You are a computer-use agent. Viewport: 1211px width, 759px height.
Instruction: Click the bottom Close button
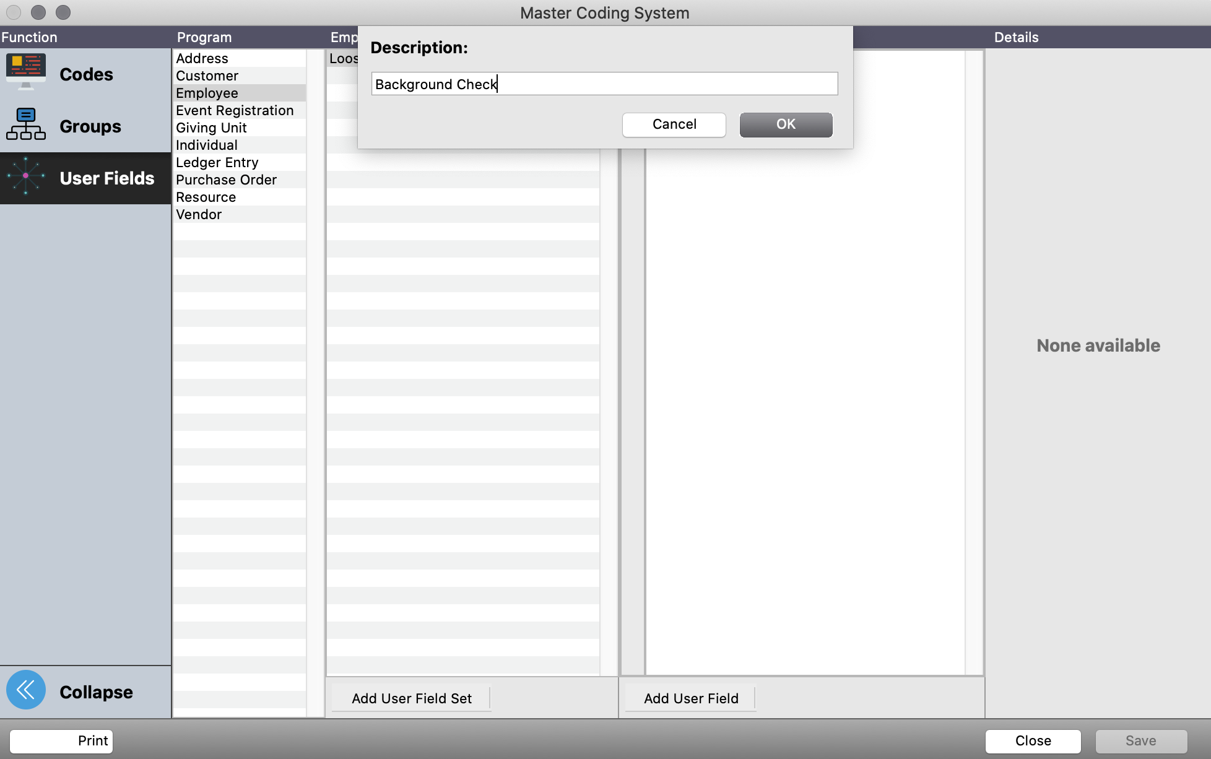[1032, 740]
